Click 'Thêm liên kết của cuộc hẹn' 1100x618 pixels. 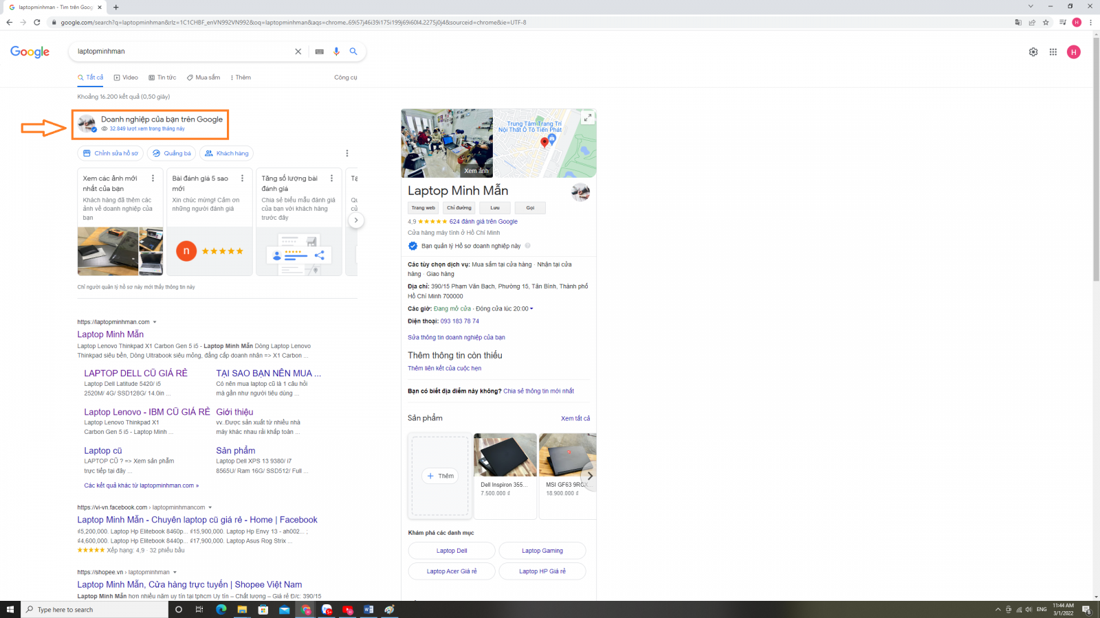pyautogui.click(x=444, y=369)
